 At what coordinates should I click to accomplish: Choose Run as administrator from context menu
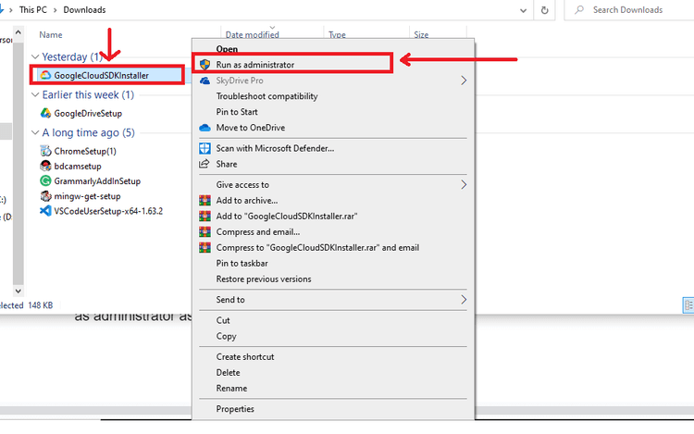tap(254, 65)
